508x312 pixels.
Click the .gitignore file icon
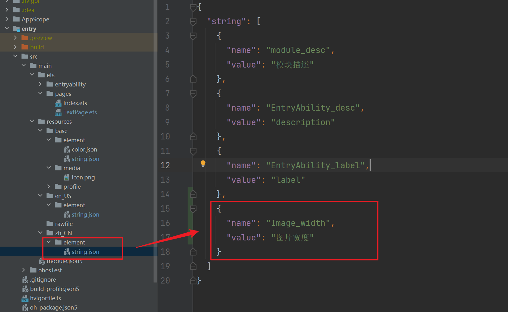tap(25, 280)
